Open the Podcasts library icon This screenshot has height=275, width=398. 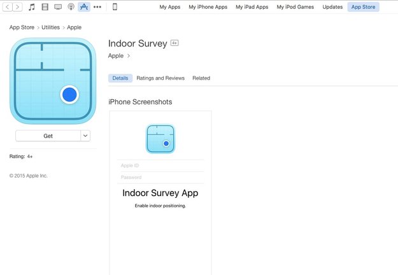coord(71,7)
